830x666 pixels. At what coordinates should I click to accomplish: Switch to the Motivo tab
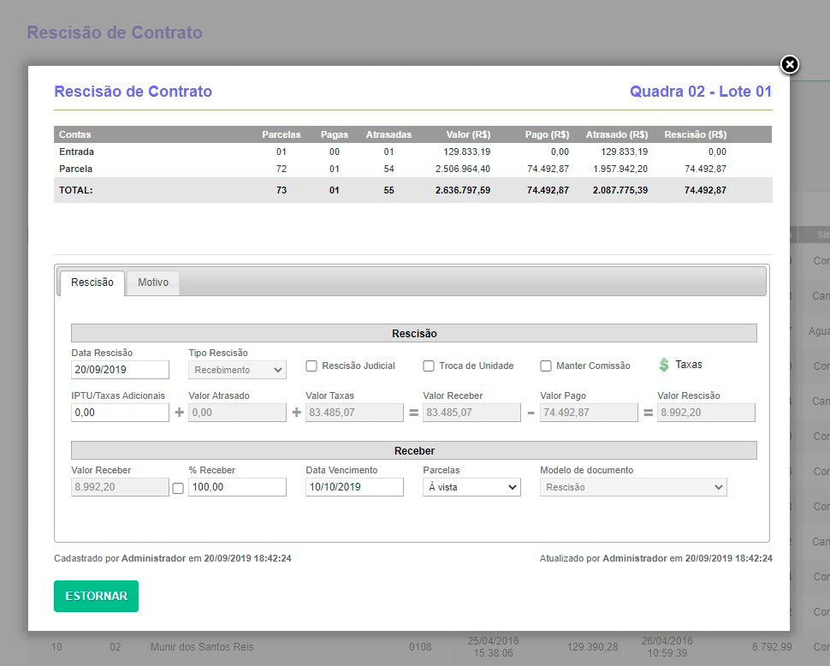click(152, 282)
